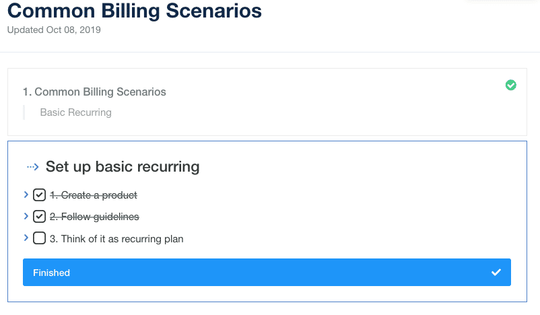Image resolution: width=540 pixels, height=315 pixels.
Task: Expand the Create a product step chevron
Action: [26, 195]
